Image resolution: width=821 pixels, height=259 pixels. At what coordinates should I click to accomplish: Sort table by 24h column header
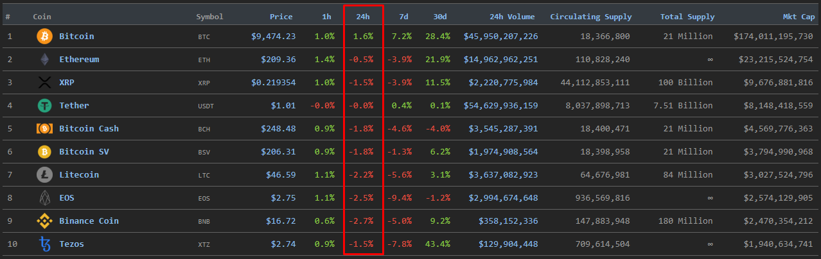(363, 17)
